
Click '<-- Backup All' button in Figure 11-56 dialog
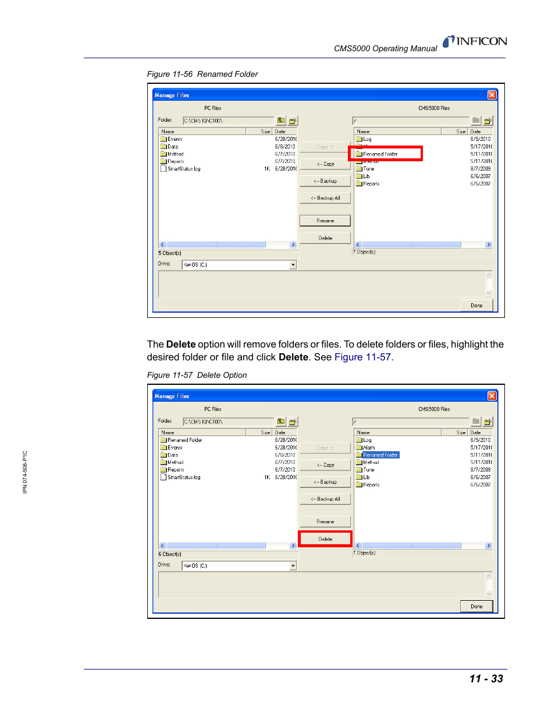click(325, 198)
